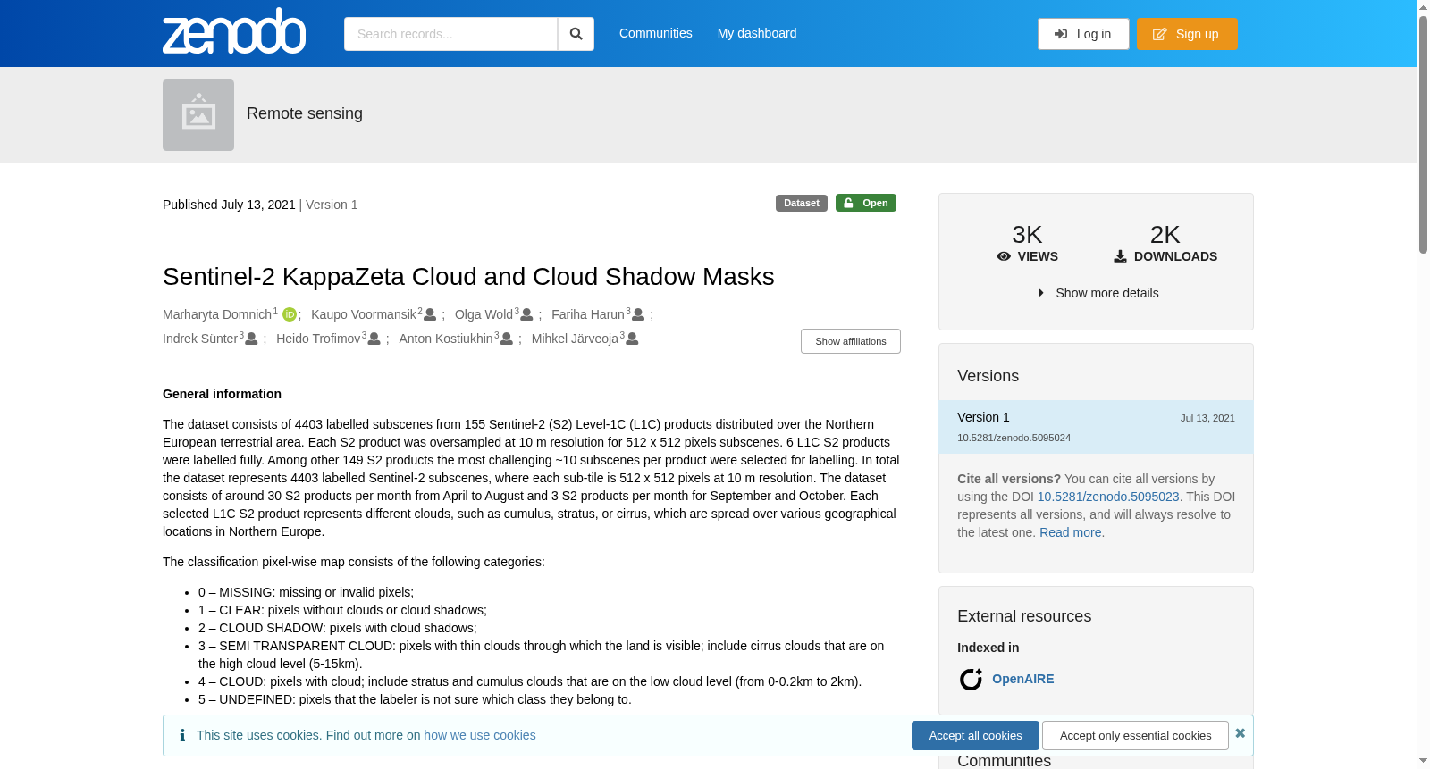Viewport: 1430px width, 769px height.
Task: Click the OpenAIRE logo icon
Action: point(971,680)
